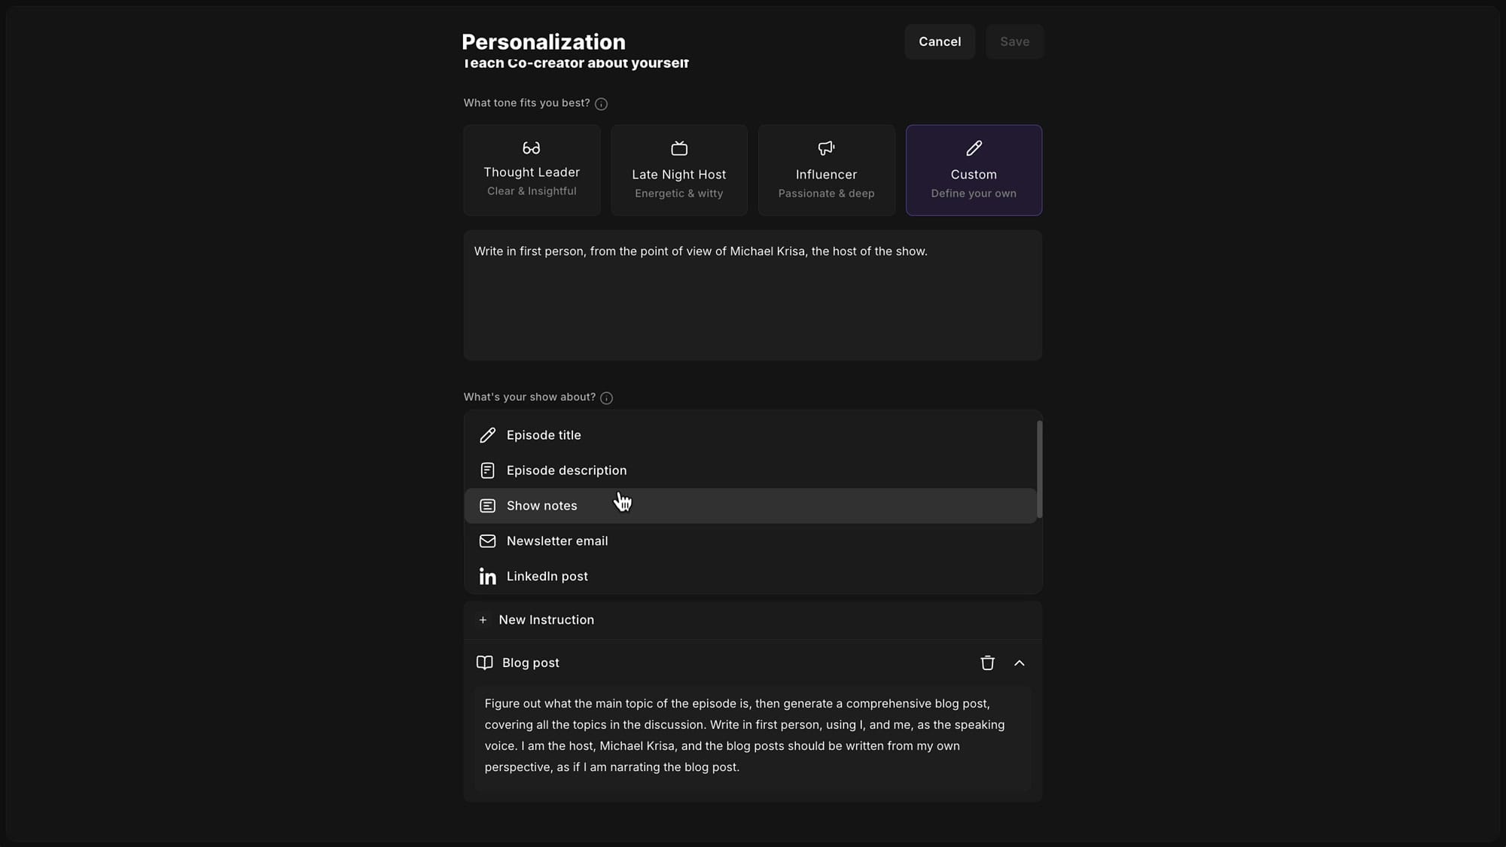
Task: Enable the Influencer tone option
Action: pos(826,169)
